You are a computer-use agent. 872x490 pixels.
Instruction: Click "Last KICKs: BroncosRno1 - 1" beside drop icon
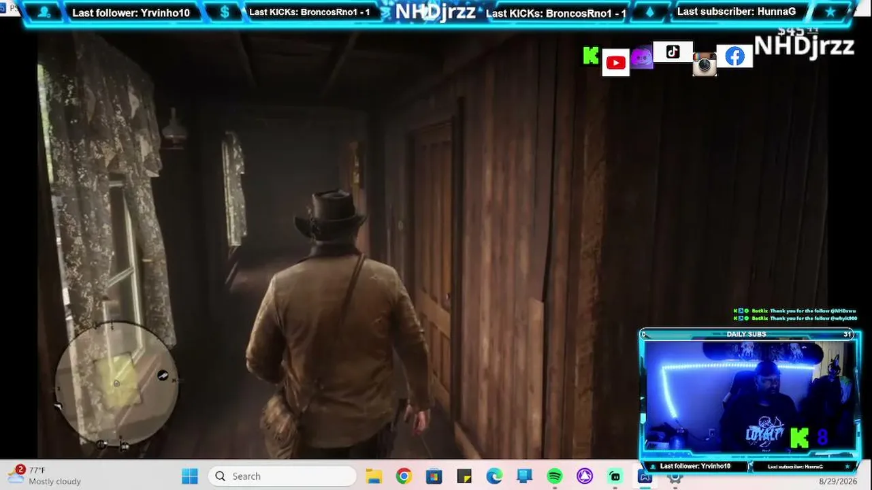click(x=555, y=13)
